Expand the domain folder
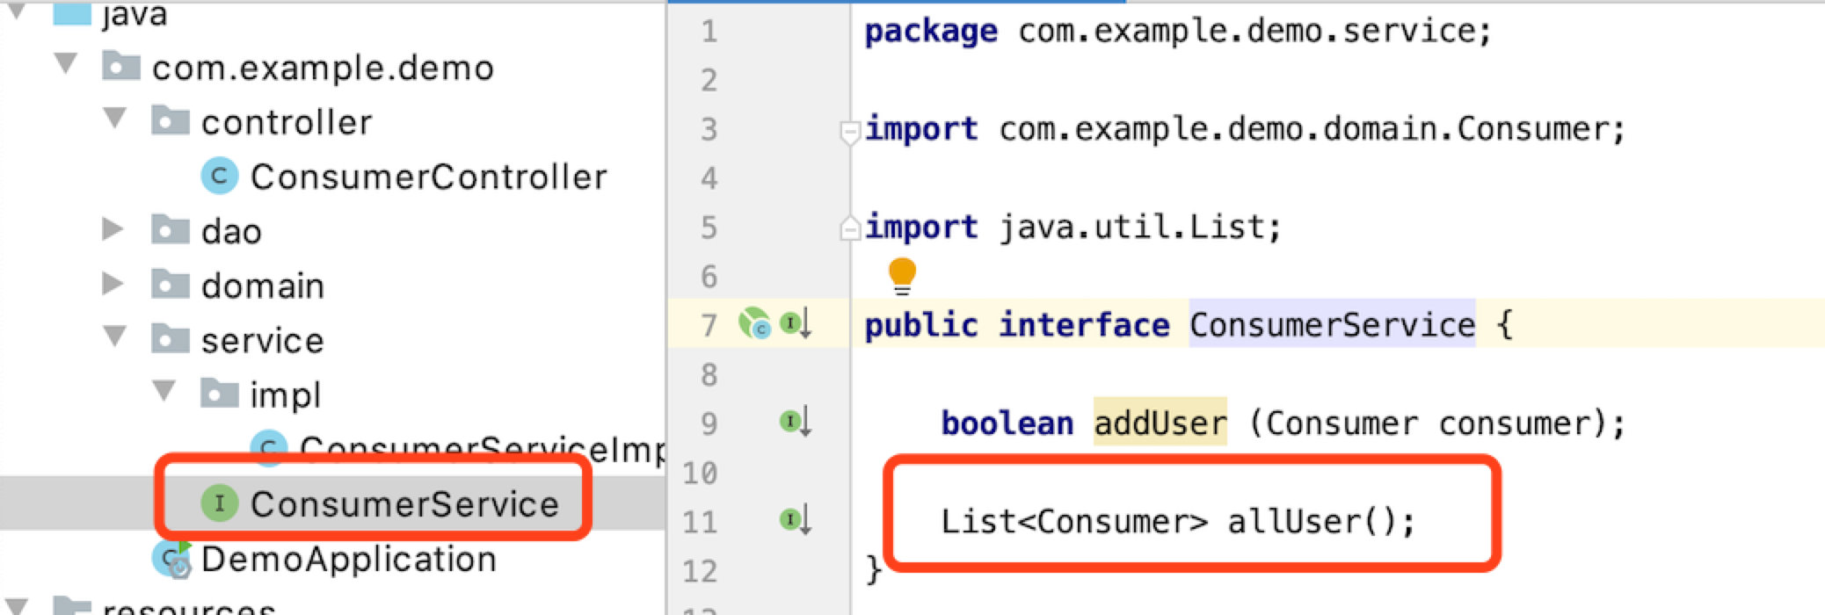Image resolution: width=1825 pixels, height=615 pixels. pyautogui.click(x=112, y=284)
